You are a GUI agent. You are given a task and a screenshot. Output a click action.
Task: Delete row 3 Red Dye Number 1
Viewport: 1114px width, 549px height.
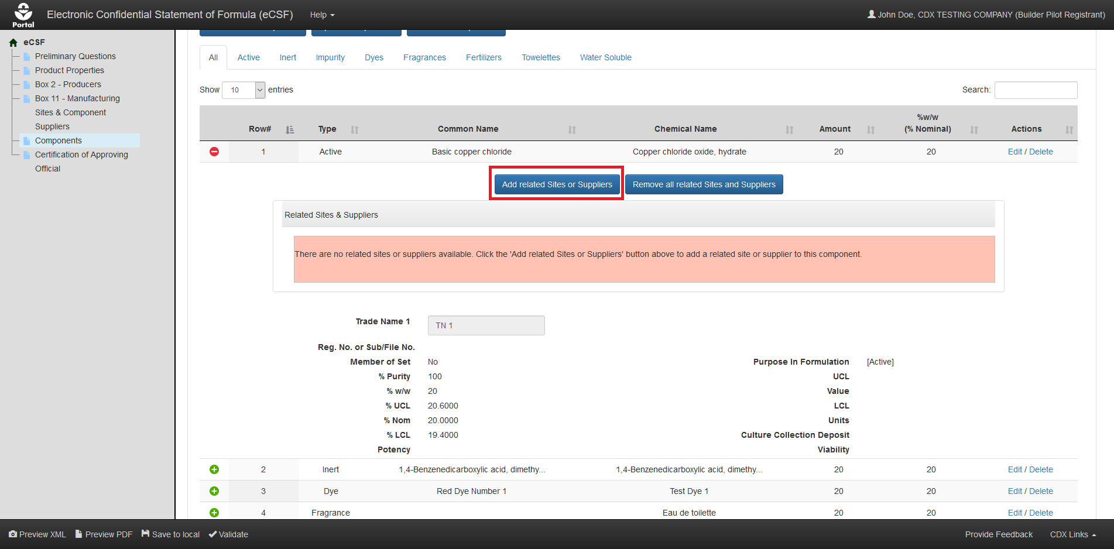click(1041, 491)
